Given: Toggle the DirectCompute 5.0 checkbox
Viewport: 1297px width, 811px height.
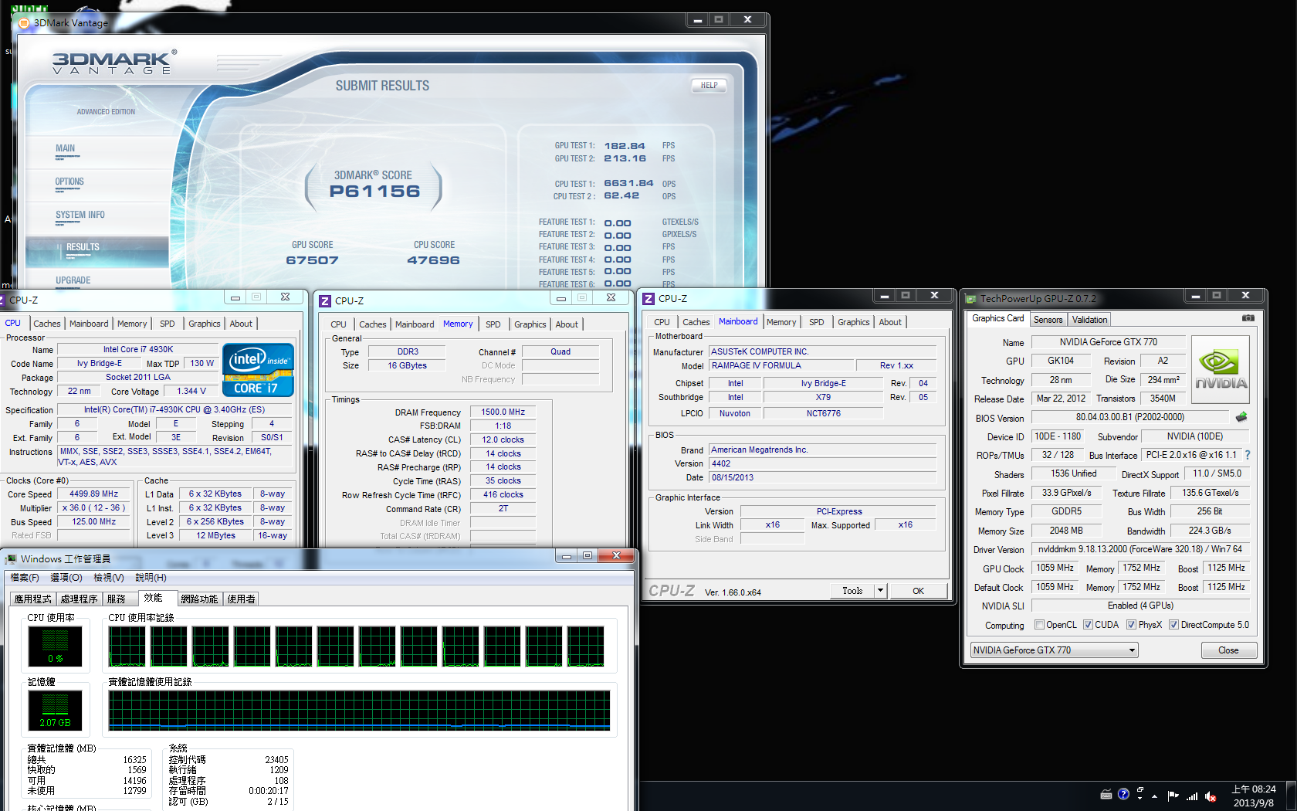Looking at the screenshot, I should (1173, 625).
